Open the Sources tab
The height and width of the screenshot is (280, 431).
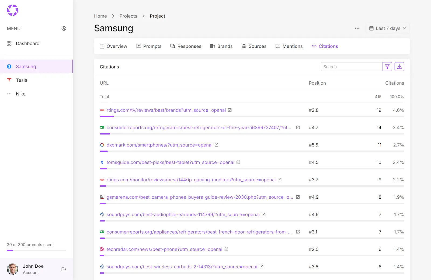(254, 46)
